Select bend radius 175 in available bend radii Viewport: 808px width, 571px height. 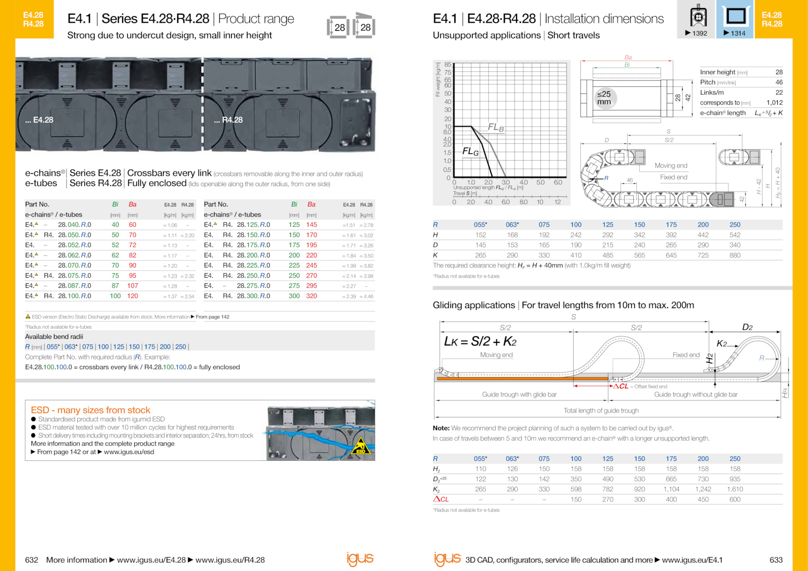tap(150, 347)
